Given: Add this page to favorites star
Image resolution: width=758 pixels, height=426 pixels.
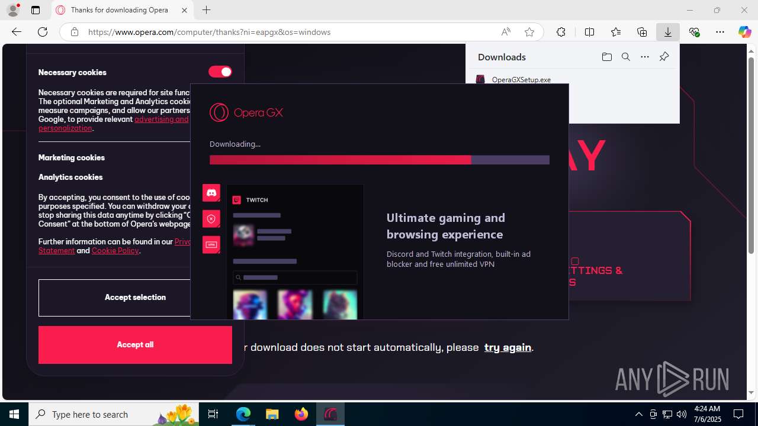Looking at the screenshot, I should tap(529, 32).
